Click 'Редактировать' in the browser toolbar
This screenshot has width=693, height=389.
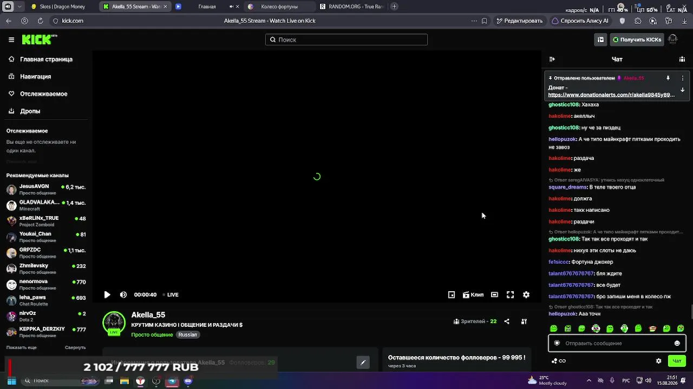519,21
